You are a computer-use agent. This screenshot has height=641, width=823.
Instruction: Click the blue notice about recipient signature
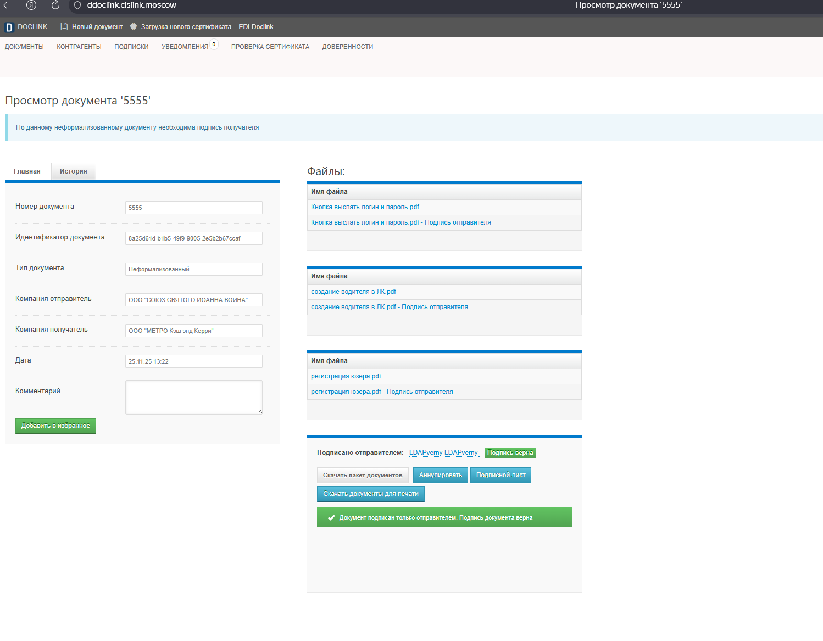[x=414, y=127]
